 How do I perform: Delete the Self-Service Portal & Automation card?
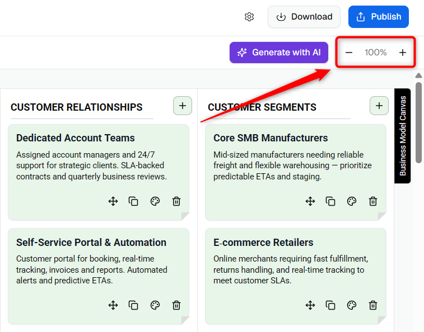pyautogui.click(x=176, y=305)
